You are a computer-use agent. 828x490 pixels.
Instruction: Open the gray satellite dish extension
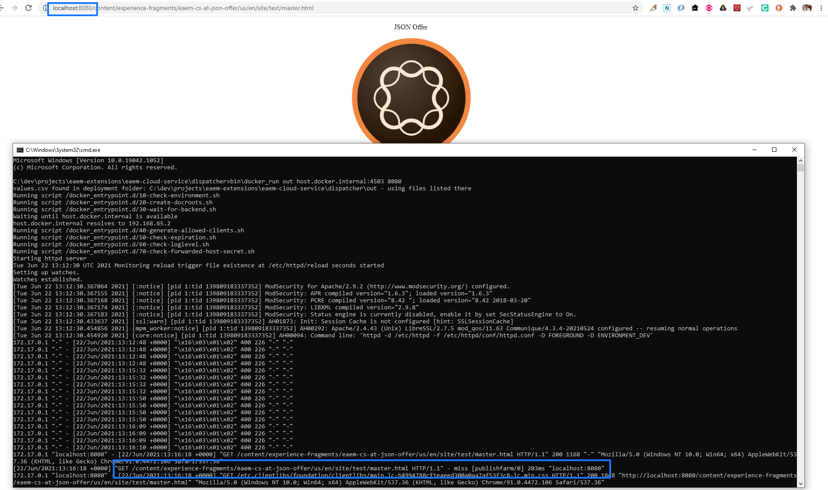pos(751,8)
